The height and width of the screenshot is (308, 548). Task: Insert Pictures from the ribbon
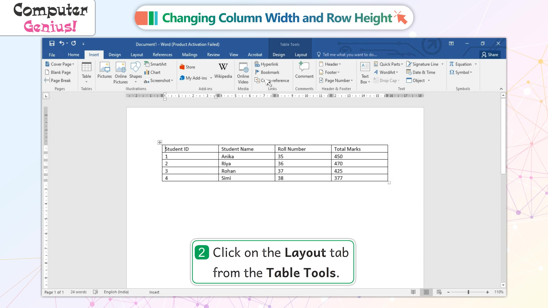click(x=104, y=70)
